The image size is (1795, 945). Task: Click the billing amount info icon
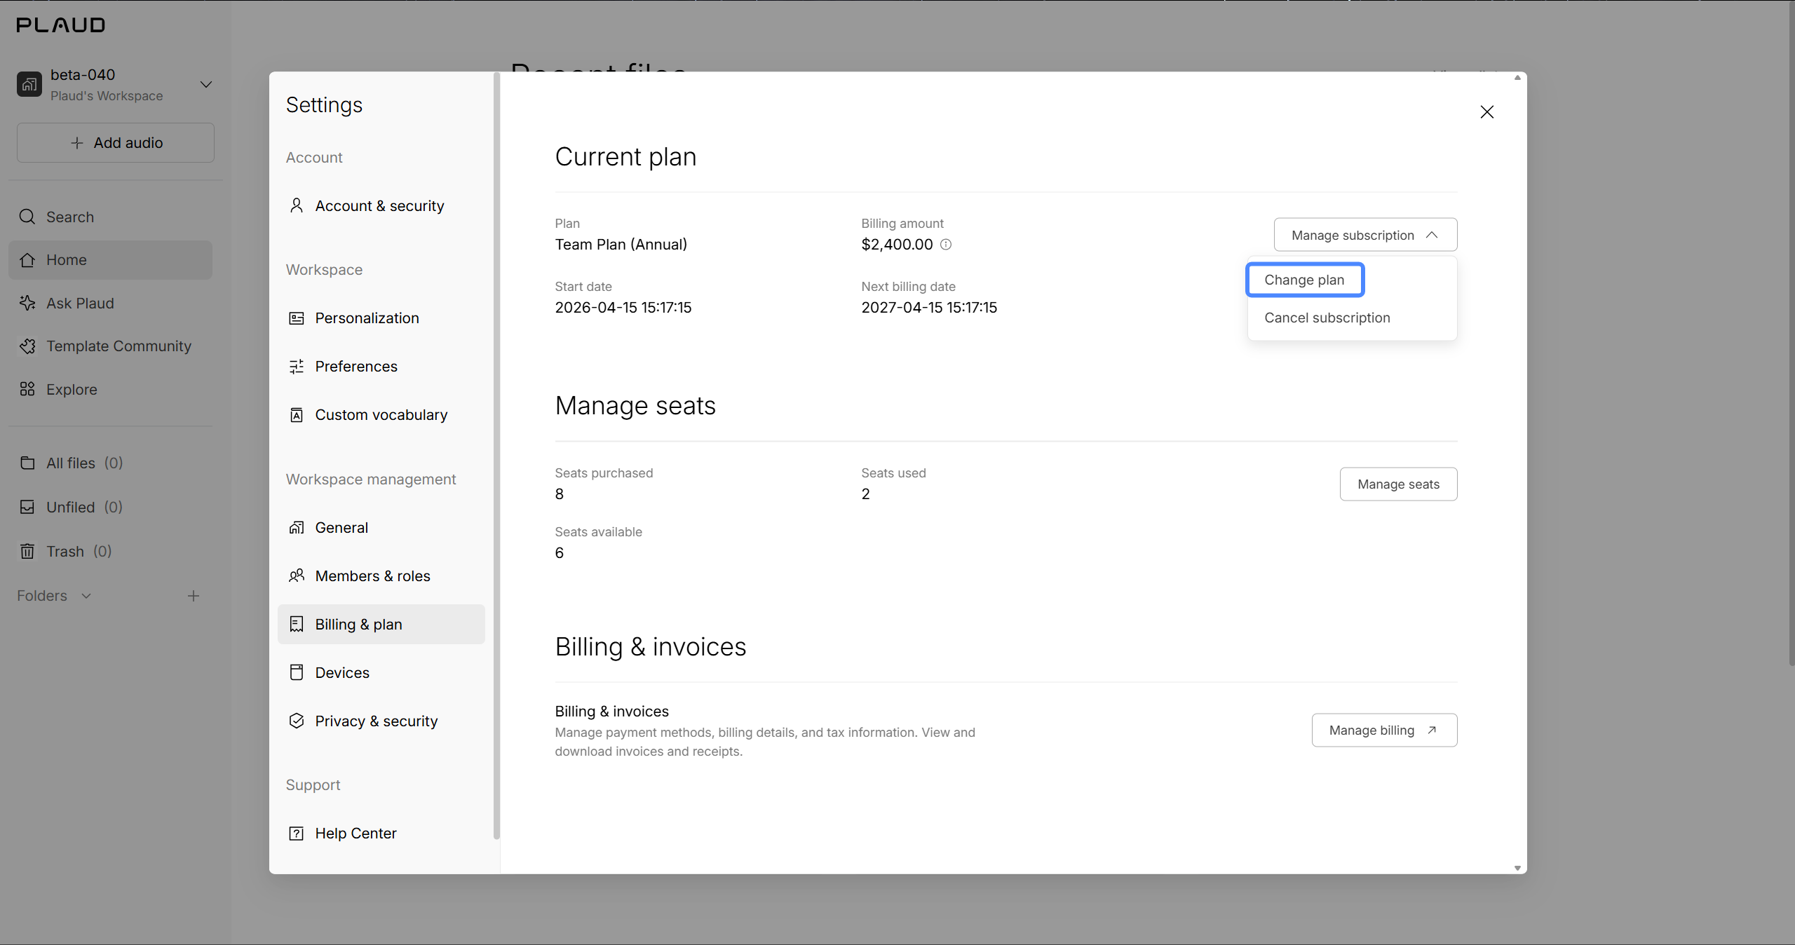(946, 245)
